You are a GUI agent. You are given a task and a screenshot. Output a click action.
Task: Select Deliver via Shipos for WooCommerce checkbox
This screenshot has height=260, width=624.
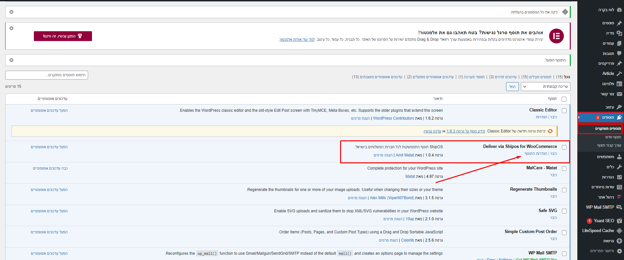point(564,147)
